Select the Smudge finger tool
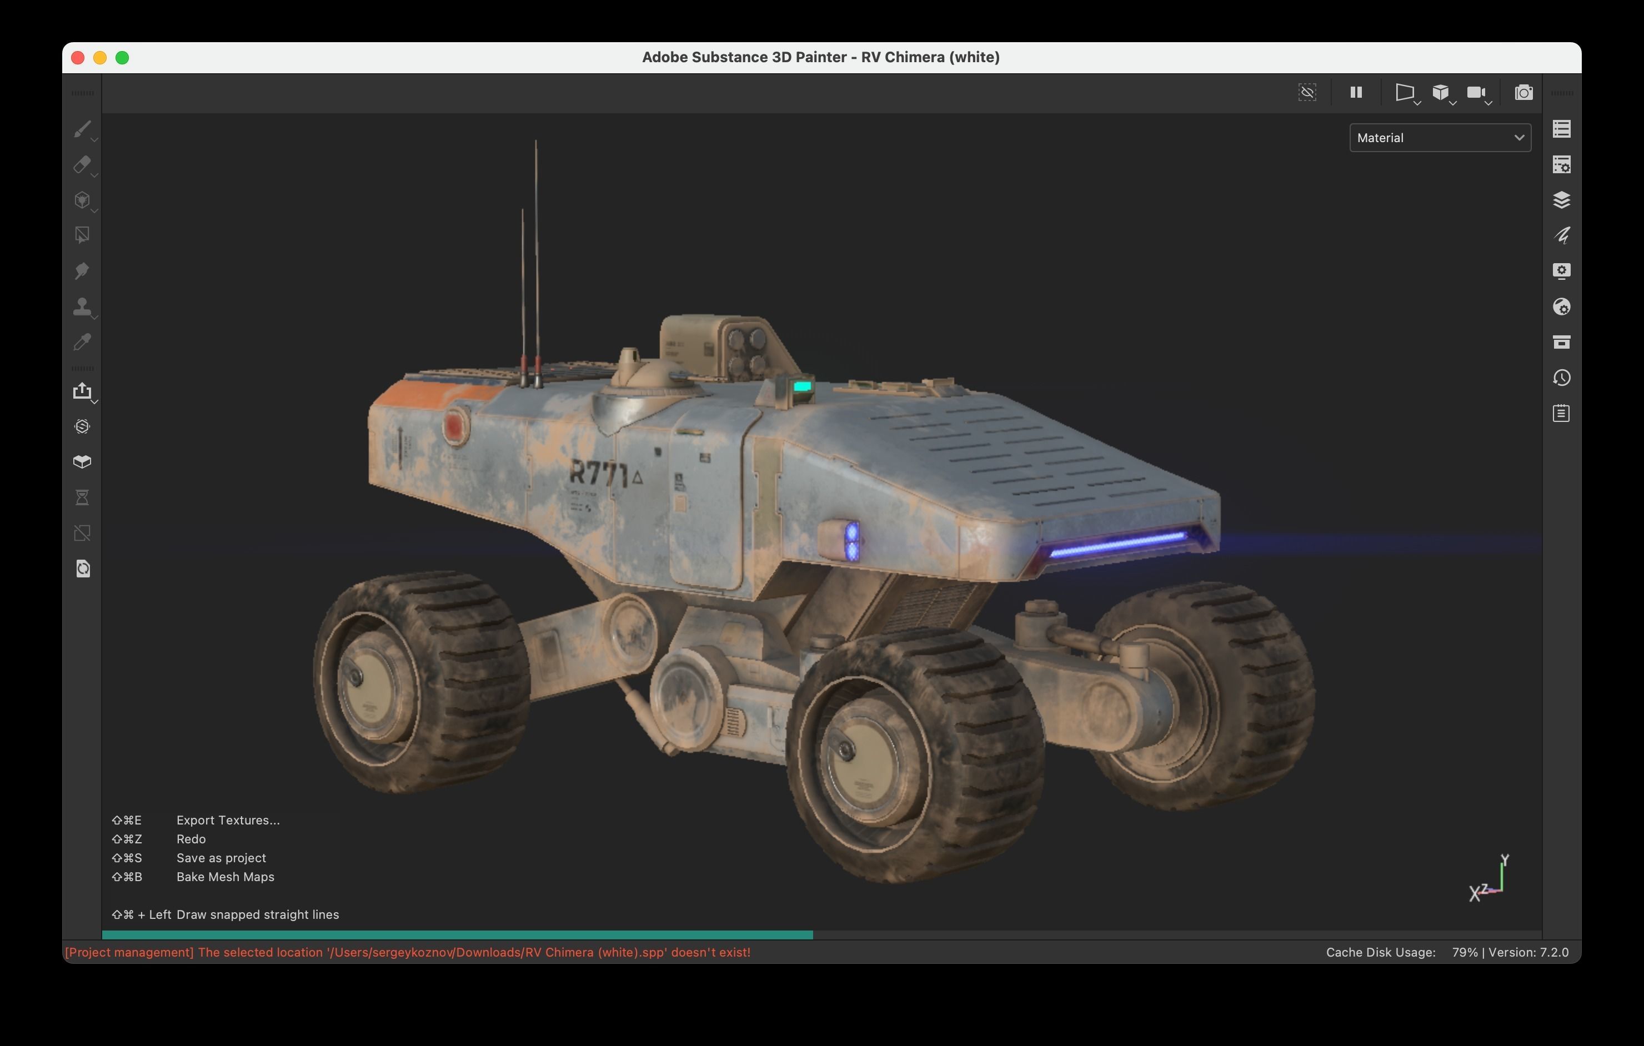This screenshot has height=1046, width=1644. click(82, 271)
